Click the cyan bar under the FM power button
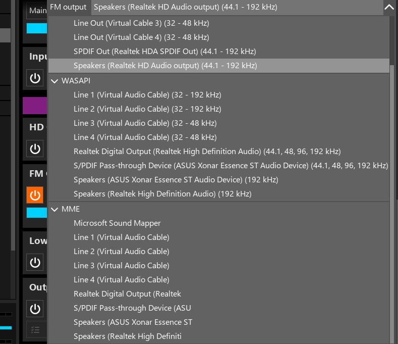 [37, 213]
